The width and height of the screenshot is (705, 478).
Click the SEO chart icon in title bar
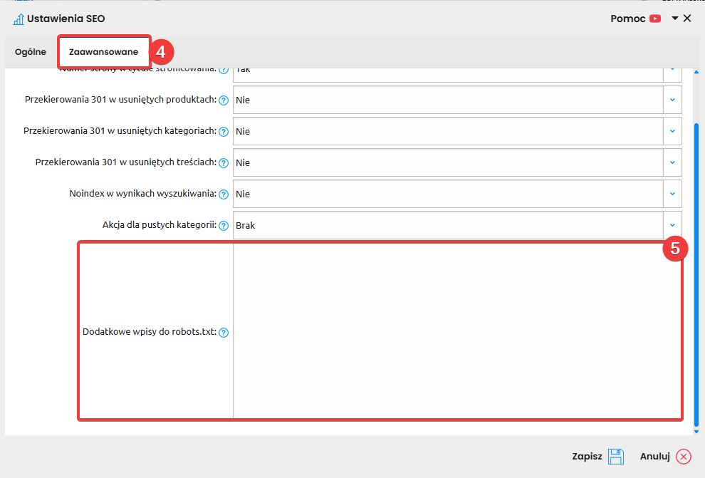click(19, 19)
